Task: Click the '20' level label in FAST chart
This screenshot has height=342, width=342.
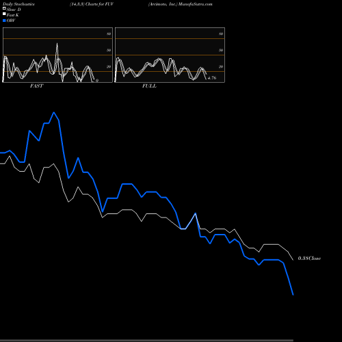Action: [109, 66]
